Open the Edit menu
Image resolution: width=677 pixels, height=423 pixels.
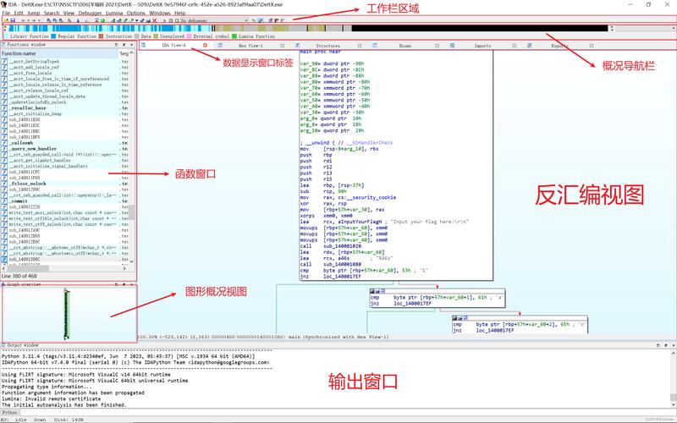pos(19,13)
